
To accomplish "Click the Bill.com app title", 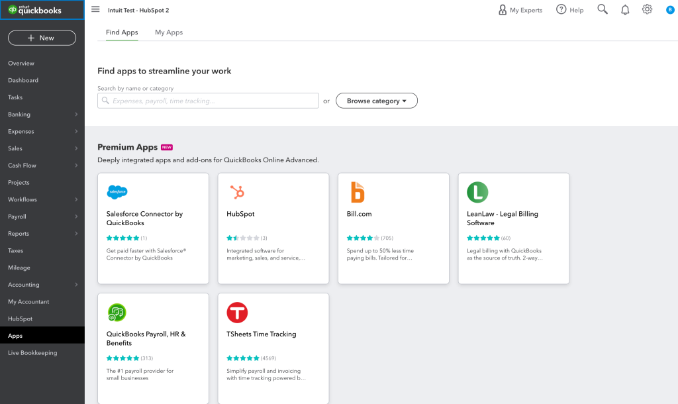I will [359, 214].
